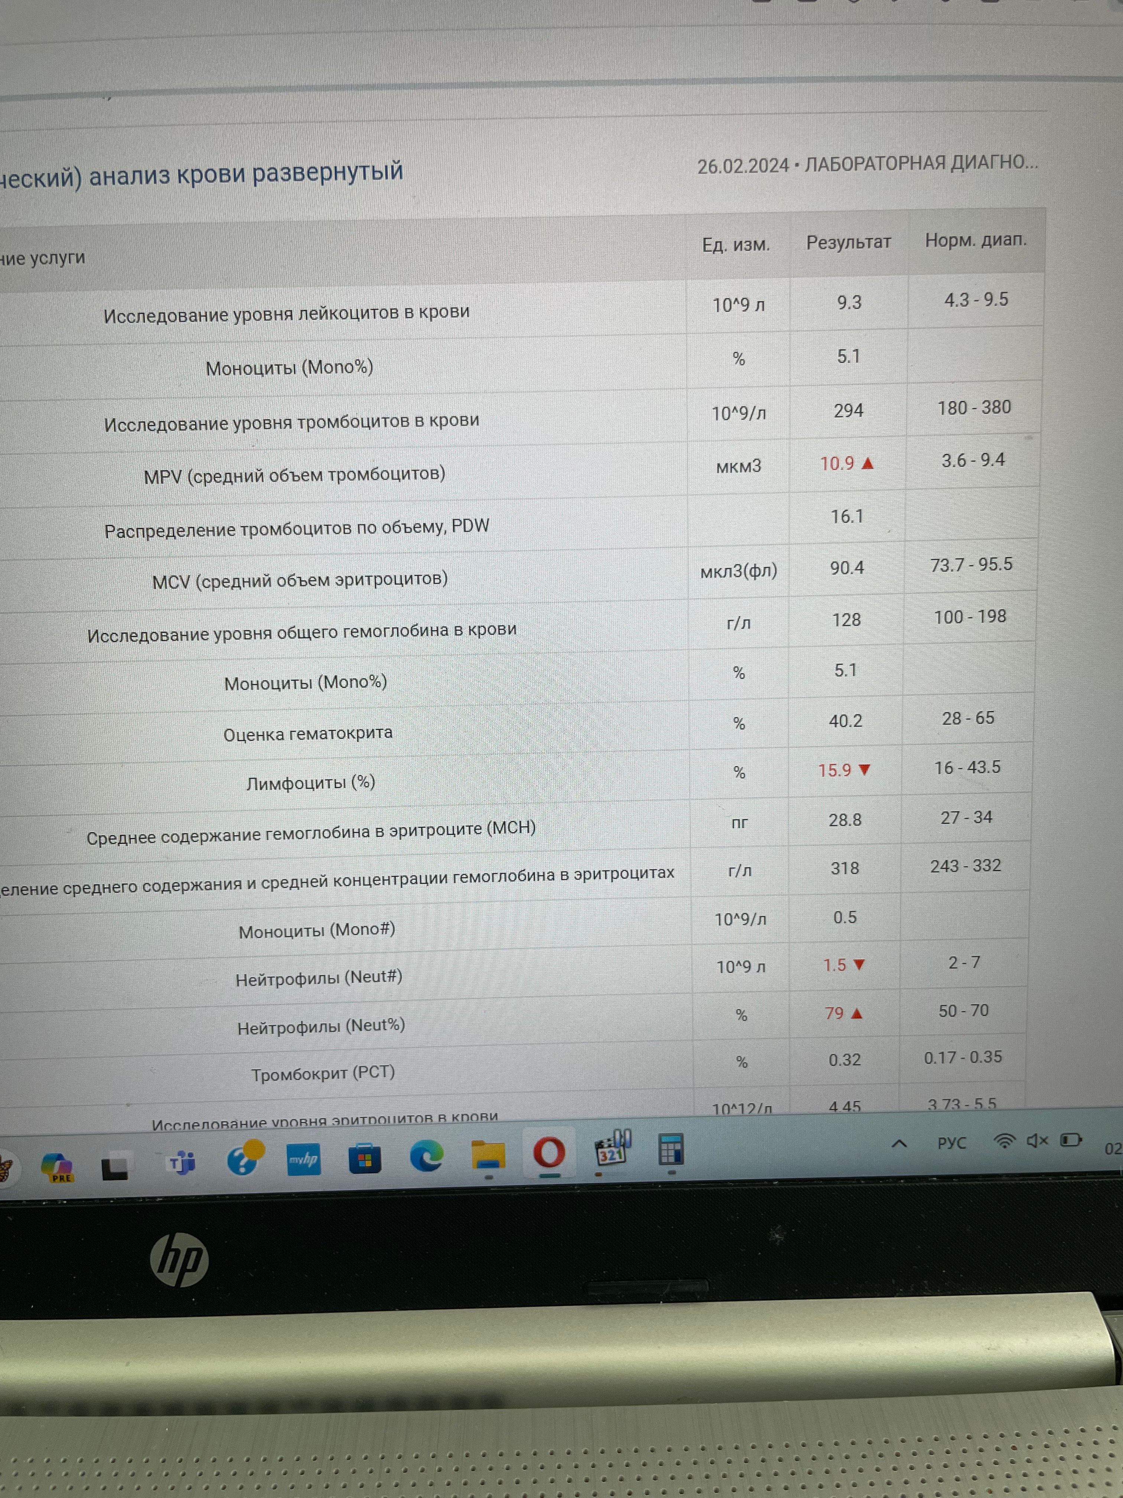
Task: Click the red down arrow beside Neut# 1.5
Action: tap(859, 965)
